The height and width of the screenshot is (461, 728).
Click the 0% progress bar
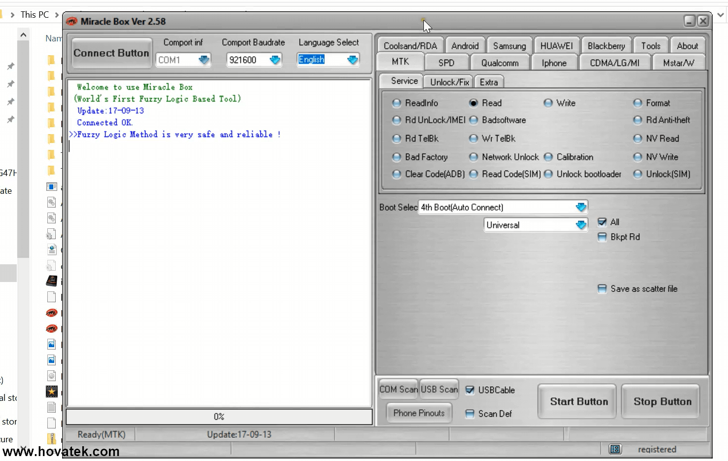(219, 417)
